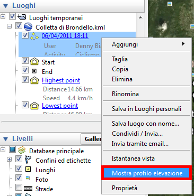The width and height of the screenshot is (194, 196).
Task: Click the Highest point placemark icon
Action: coord(34,80)
